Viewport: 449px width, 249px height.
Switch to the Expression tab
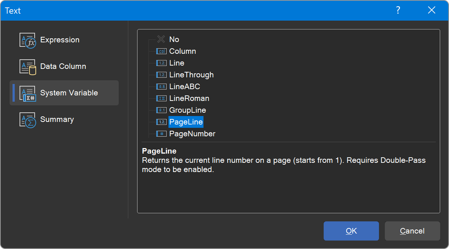coord(60,40)
